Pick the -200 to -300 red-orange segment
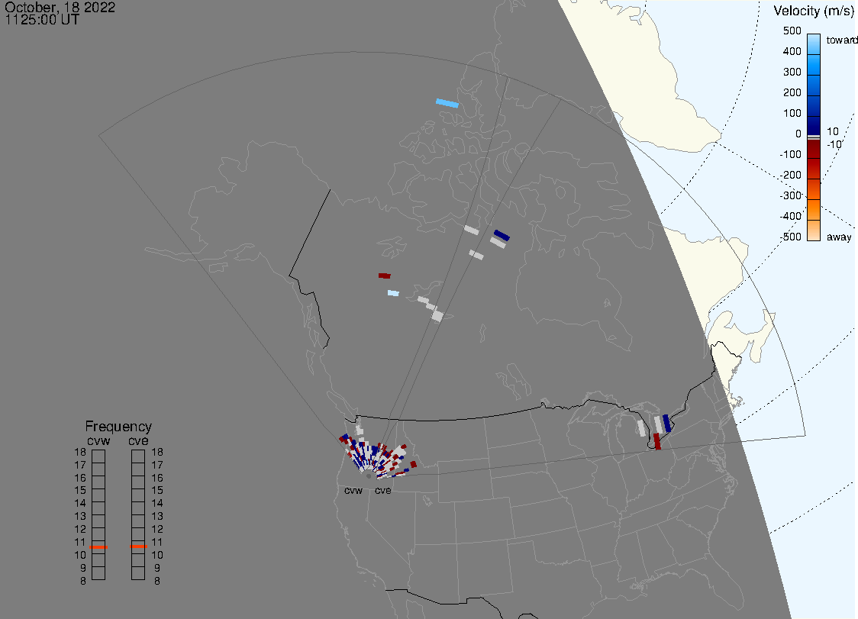Screen dimensions: 858x619 (x=814, y=189)
